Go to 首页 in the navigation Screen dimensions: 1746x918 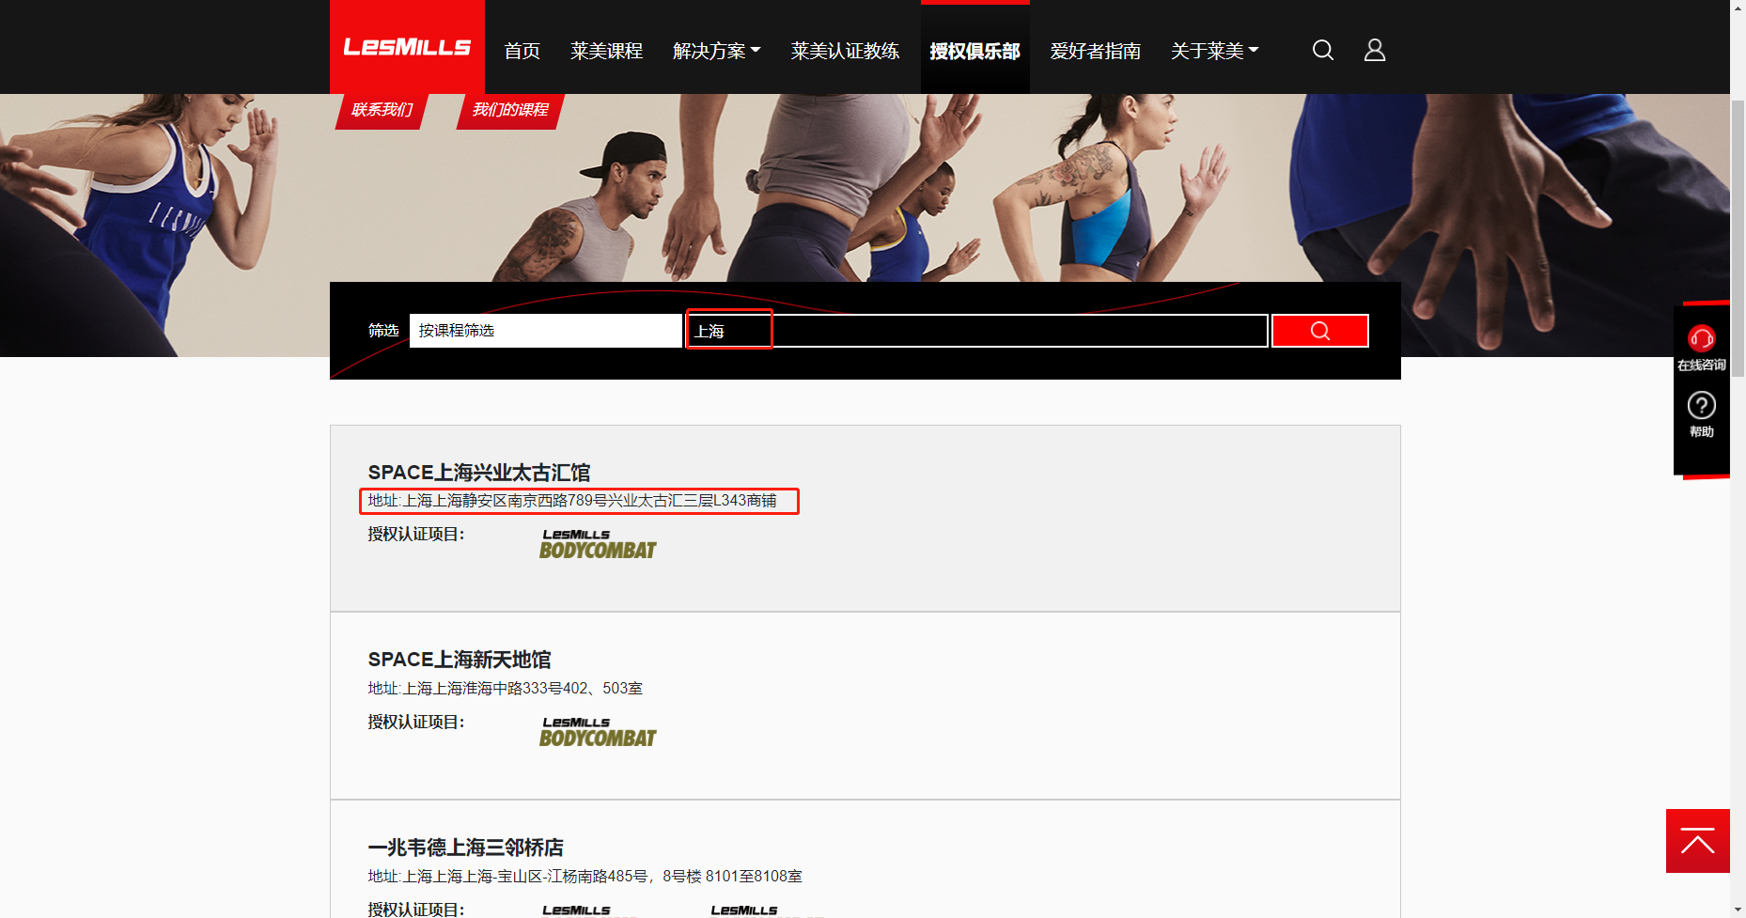click(522, 51)
